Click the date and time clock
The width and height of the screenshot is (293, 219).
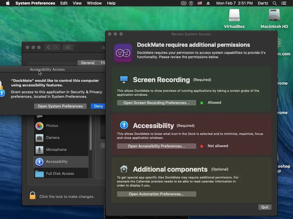[x=234, y=3]
